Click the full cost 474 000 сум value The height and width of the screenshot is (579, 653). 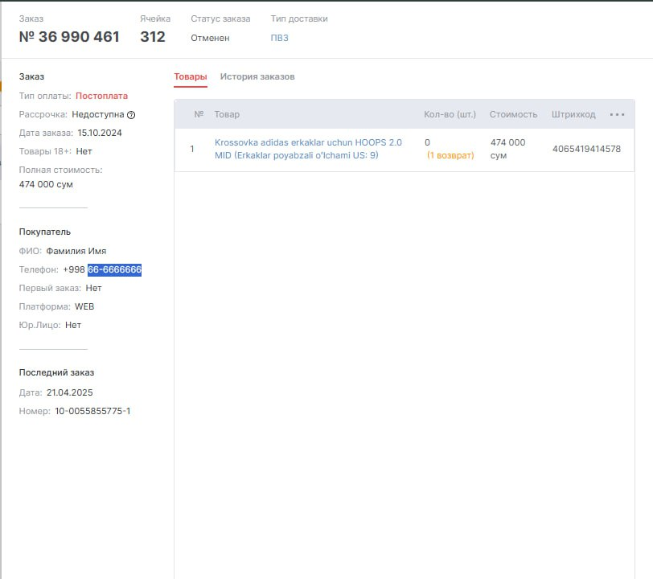tap(46, 184)
